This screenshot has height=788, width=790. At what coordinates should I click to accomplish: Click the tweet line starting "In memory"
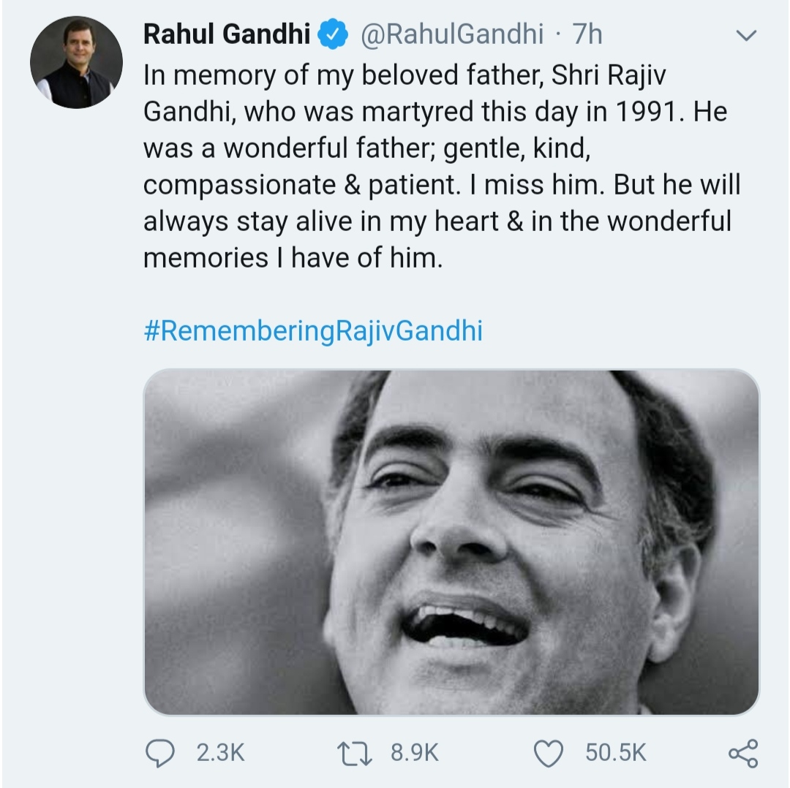coord(405,75)
